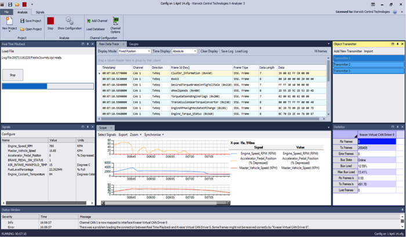Click Load Log button
The width and height of the screenshot is (406, 237).
point(241,51)
